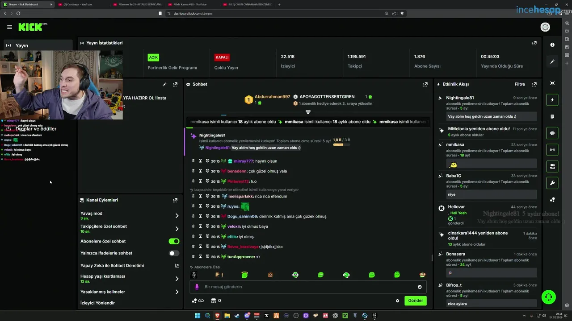Open a new browser tab
The height and width of the screenshot is (321, 572).
point(279,4)
